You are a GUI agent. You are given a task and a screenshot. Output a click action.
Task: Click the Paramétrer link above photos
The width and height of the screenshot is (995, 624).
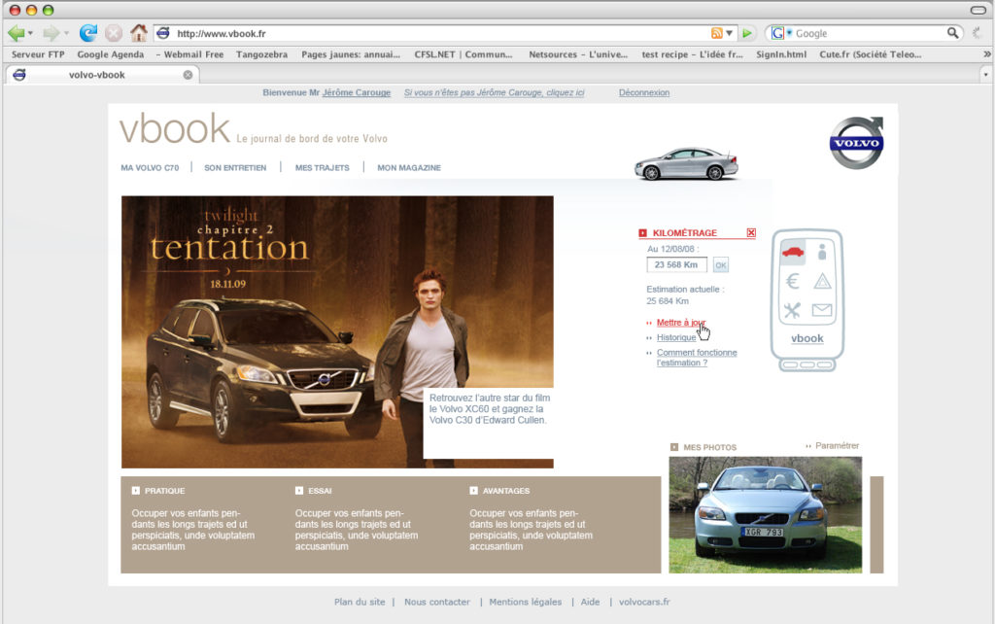[837, 445]
